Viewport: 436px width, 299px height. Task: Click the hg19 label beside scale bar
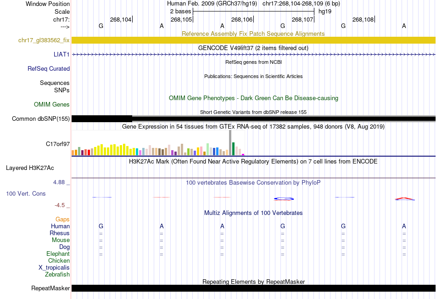click(x=325, y=11)
